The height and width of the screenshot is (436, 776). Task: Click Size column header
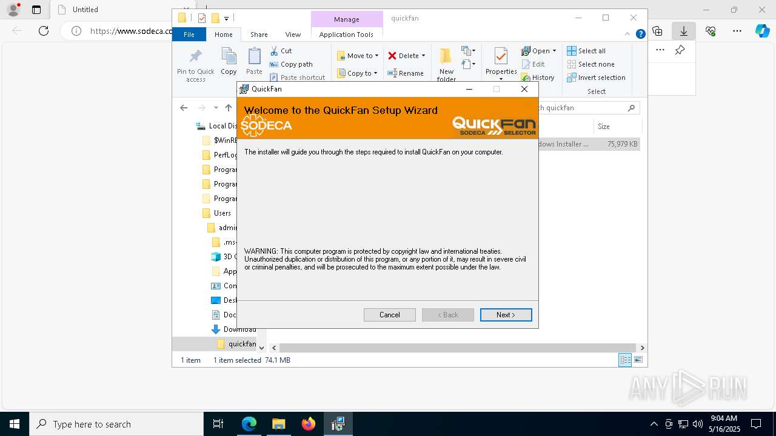[x=617, y=127]
